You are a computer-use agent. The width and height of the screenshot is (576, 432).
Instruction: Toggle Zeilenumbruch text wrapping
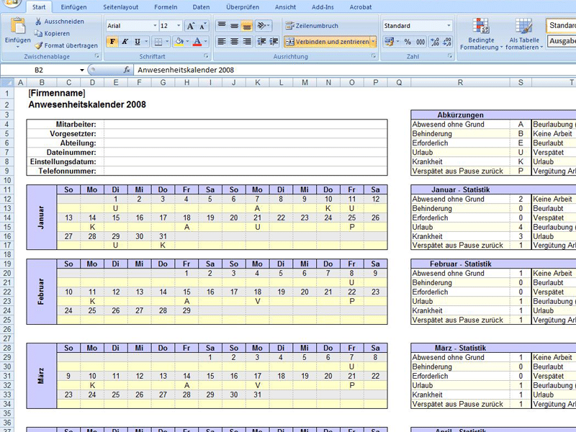pyautogui.click(x=311, y=26)
